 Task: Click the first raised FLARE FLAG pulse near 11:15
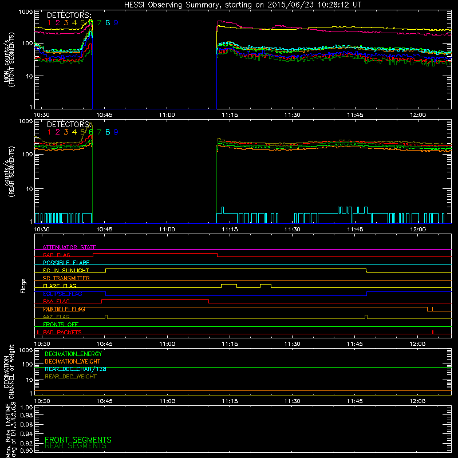(x=229, y=285)
